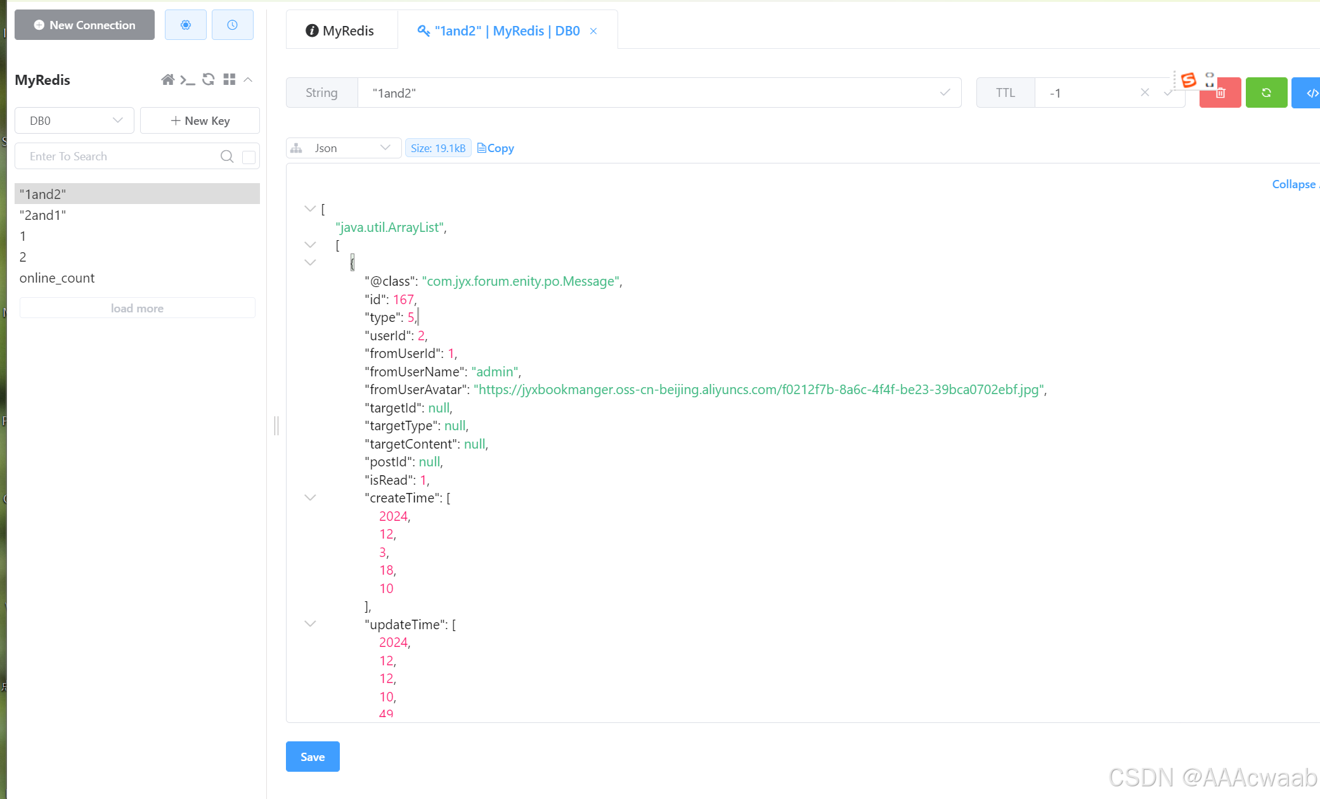Click MyRedis home icon
The image size is (1320, 799).
pos(167,80)
